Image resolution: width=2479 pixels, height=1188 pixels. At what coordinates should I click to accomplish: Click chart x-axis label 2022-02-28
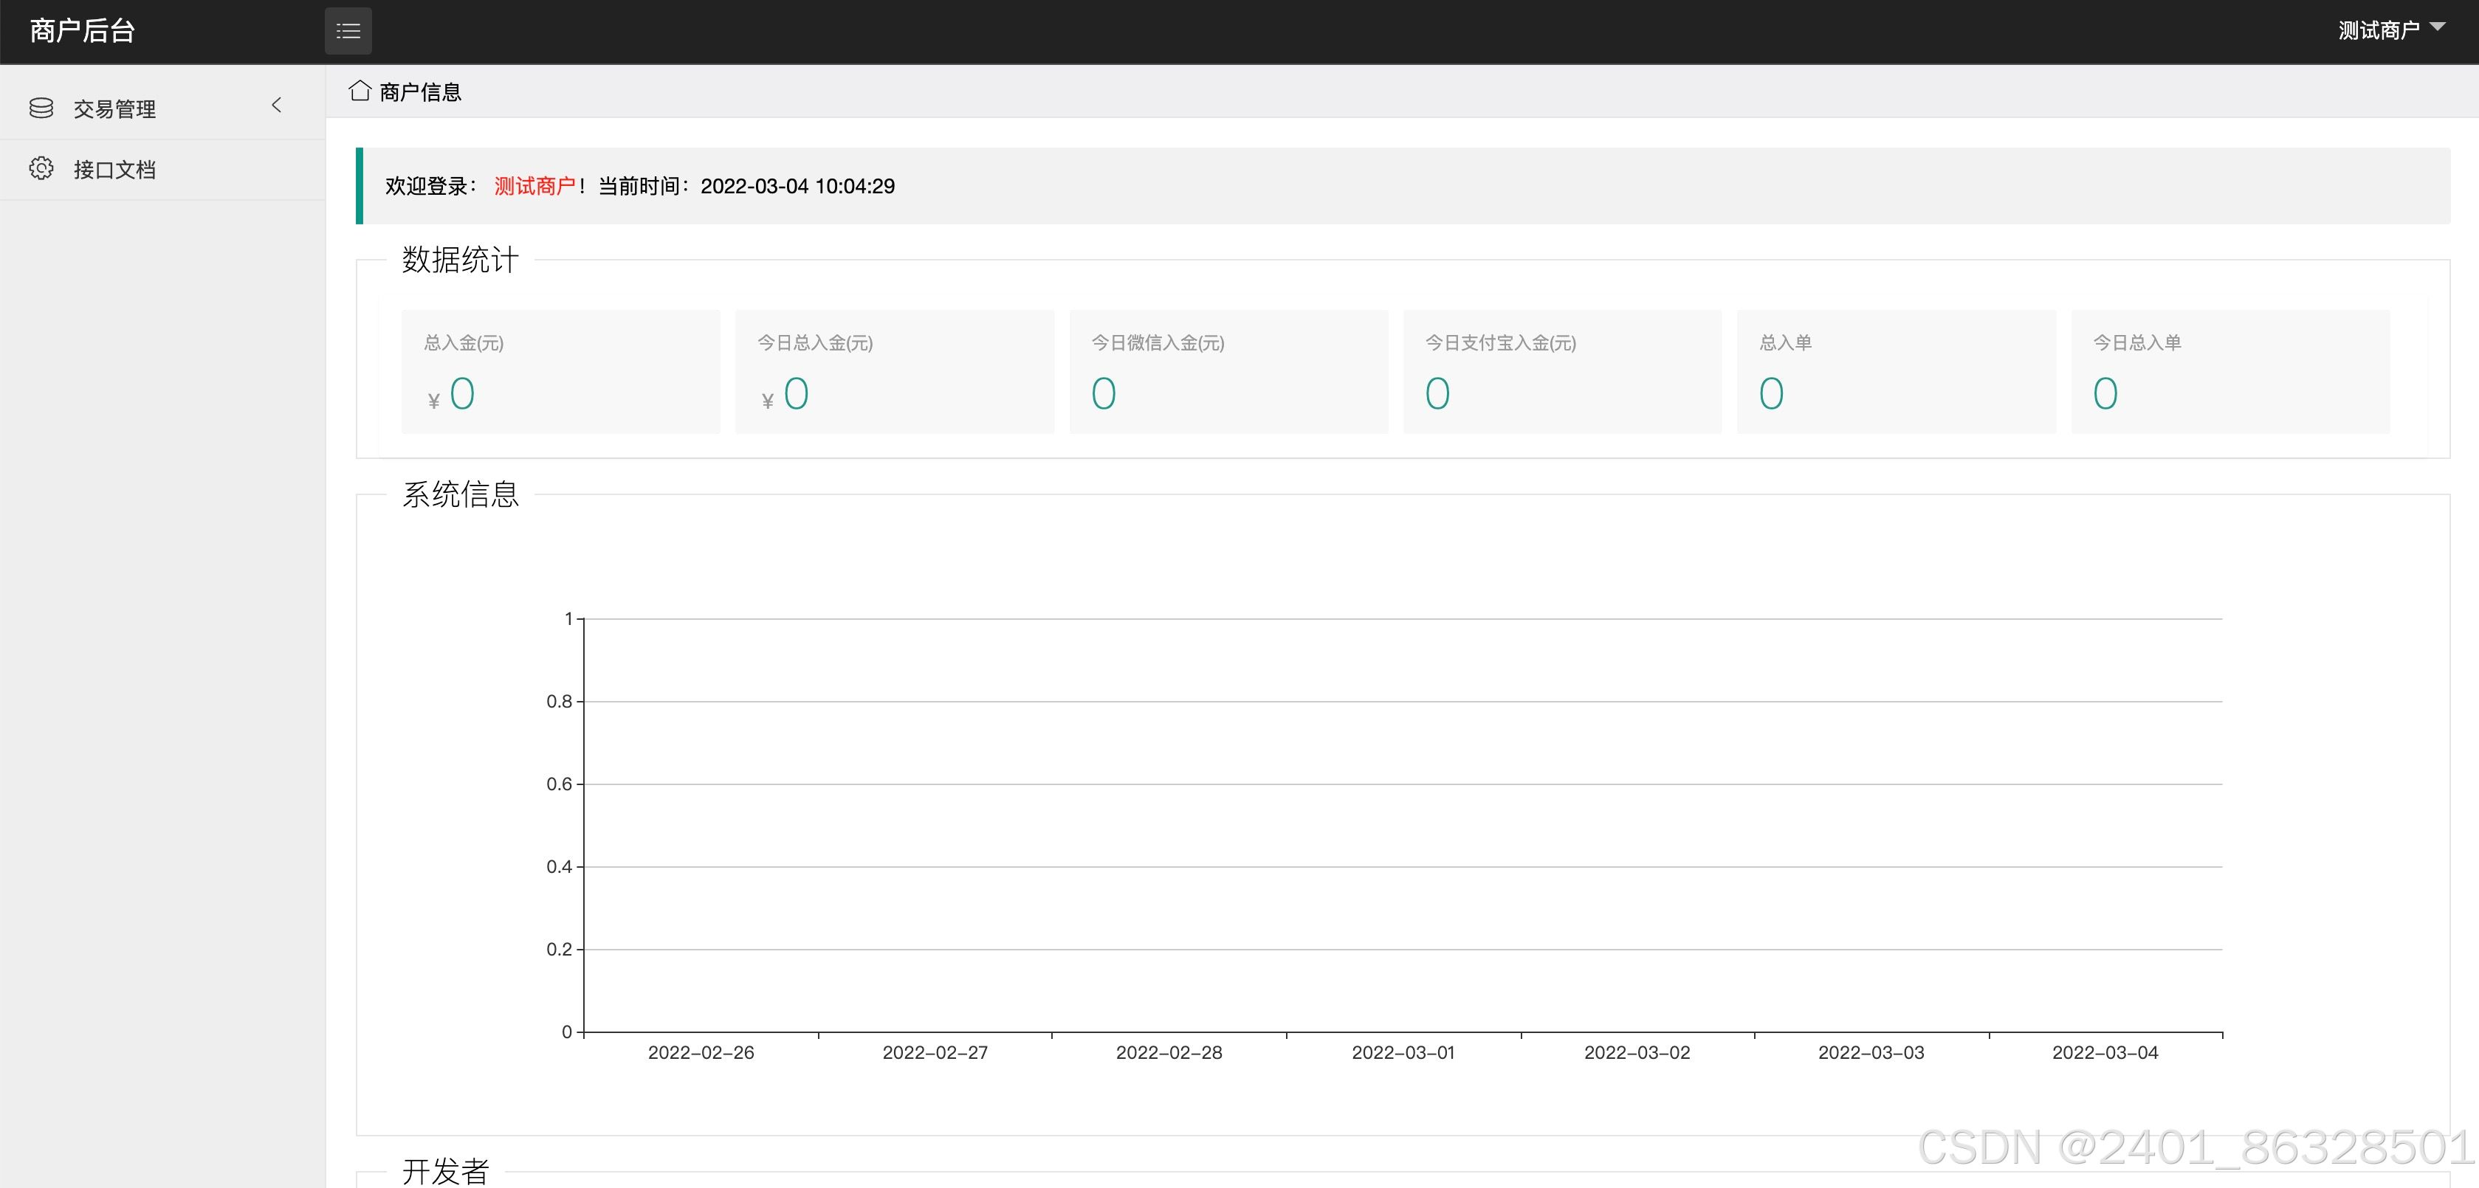click(x=1169, y=1052)
